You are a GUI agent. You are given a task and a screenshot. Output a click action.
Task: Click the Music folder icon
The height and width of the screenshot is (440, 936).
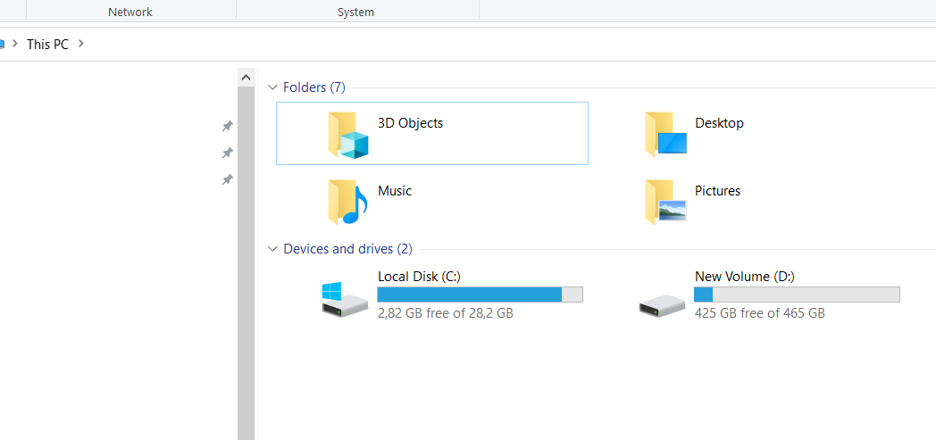tap(347, 202)
